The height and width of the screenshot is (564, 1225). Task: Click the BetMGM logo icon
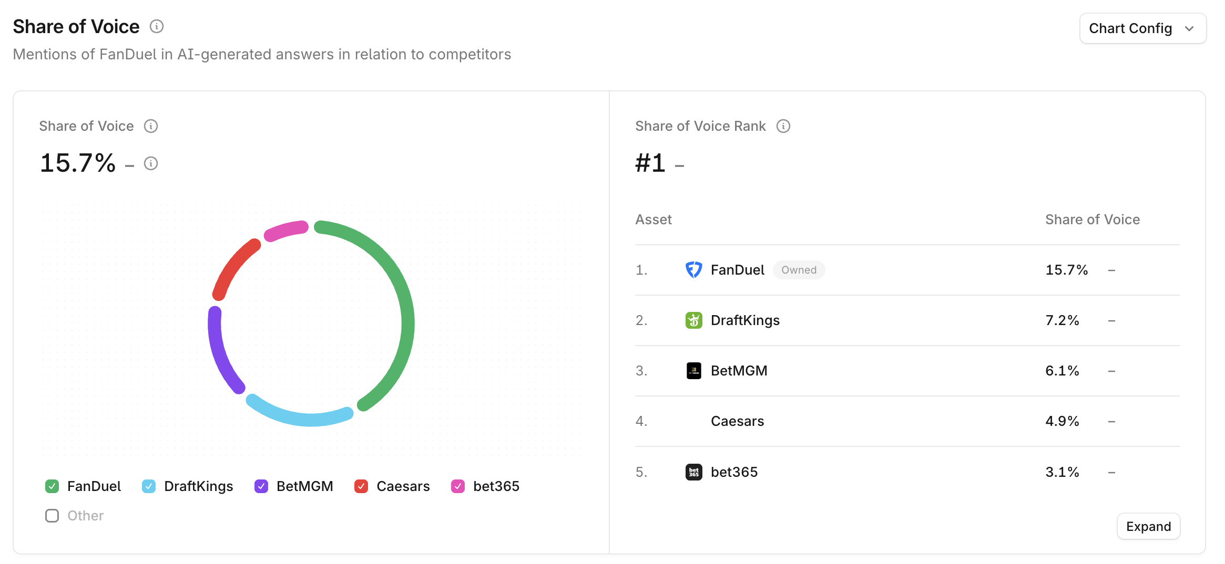(693, 371)
